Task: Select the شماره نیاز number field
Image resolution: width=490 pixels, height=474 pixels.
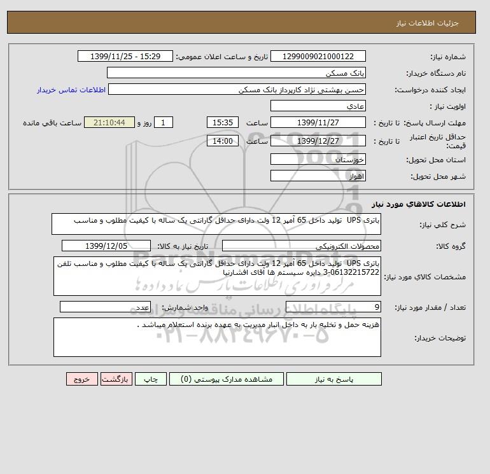Action: pyautogui.click(x=318, y=56)
